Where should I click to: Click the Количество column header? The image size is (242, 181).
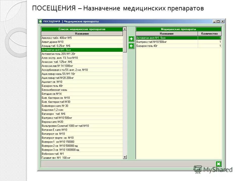point(209,33)
